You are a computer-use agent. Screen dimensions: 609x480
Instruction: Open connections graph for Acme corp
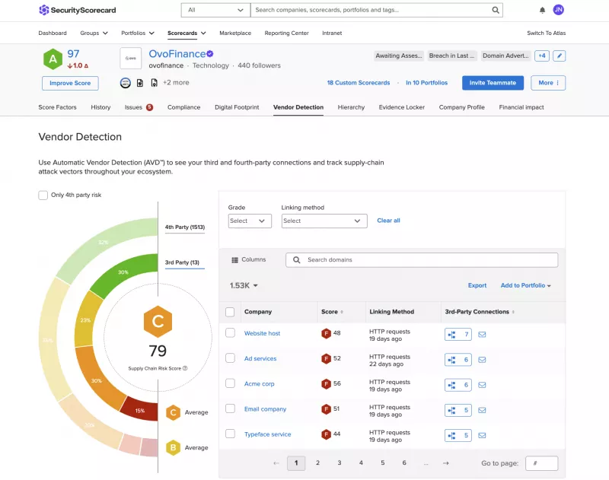pos(458,385)
